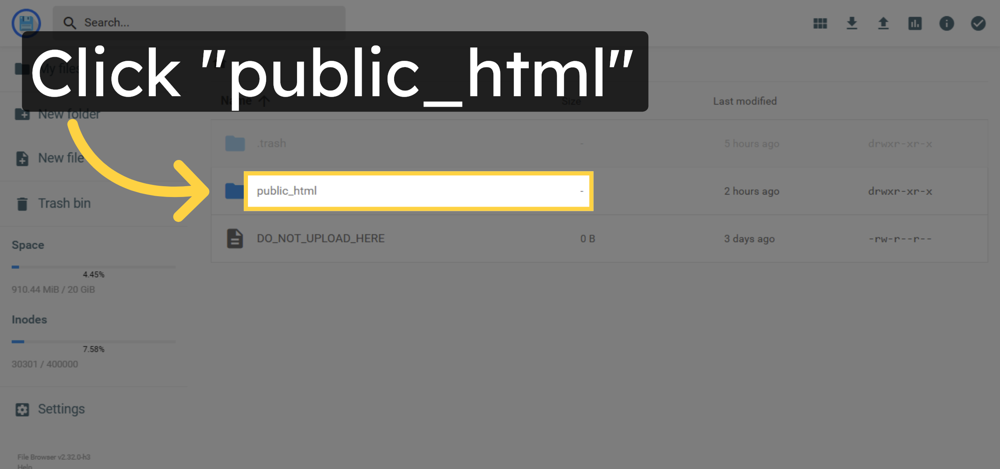
Task: Expand the Size column sorting
Action: (x=571, y=100)
